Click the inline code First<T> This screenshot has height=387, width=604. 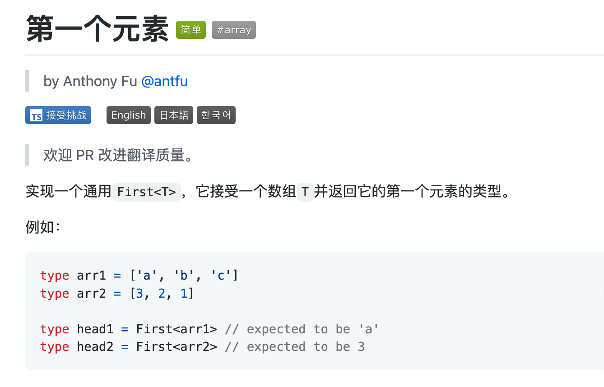point(146,192)
